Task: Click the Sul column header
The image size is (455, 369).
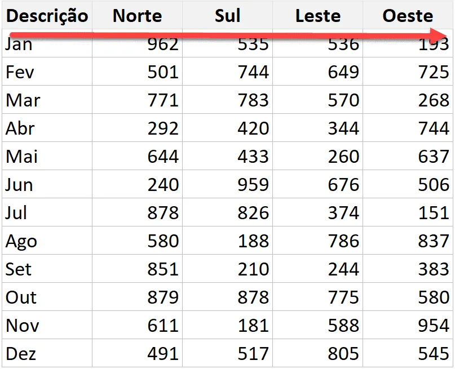Action: coord(228,15)
